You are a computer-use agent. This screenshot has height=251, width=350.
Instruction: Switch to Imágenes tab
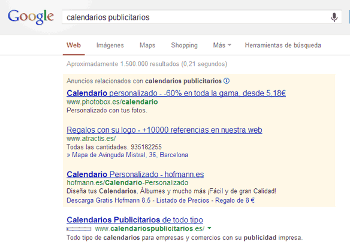(110, 45)
